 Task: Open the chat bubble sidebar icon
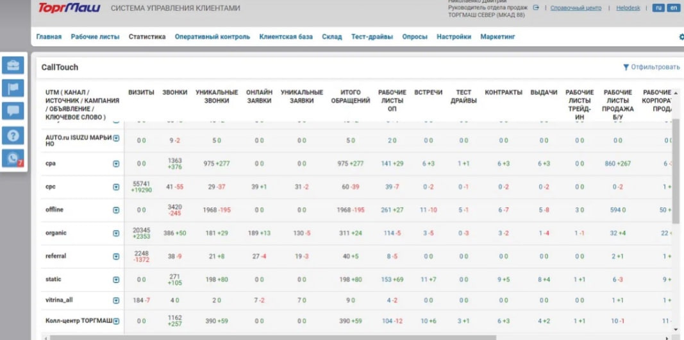[13, 111]
